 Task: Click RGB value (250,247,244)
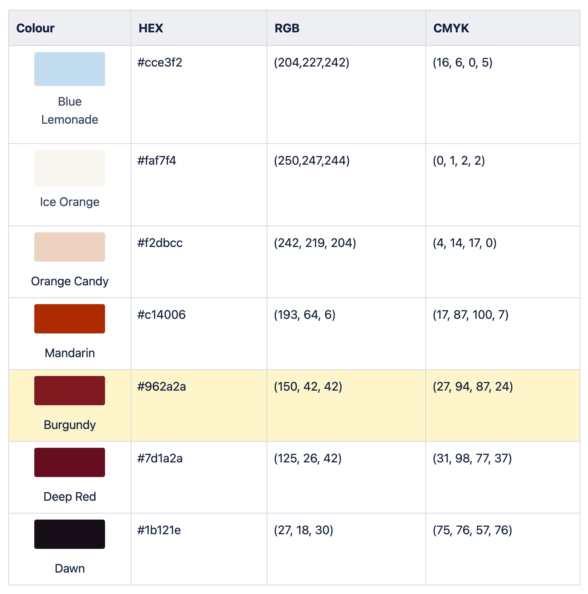pos(312,161)
